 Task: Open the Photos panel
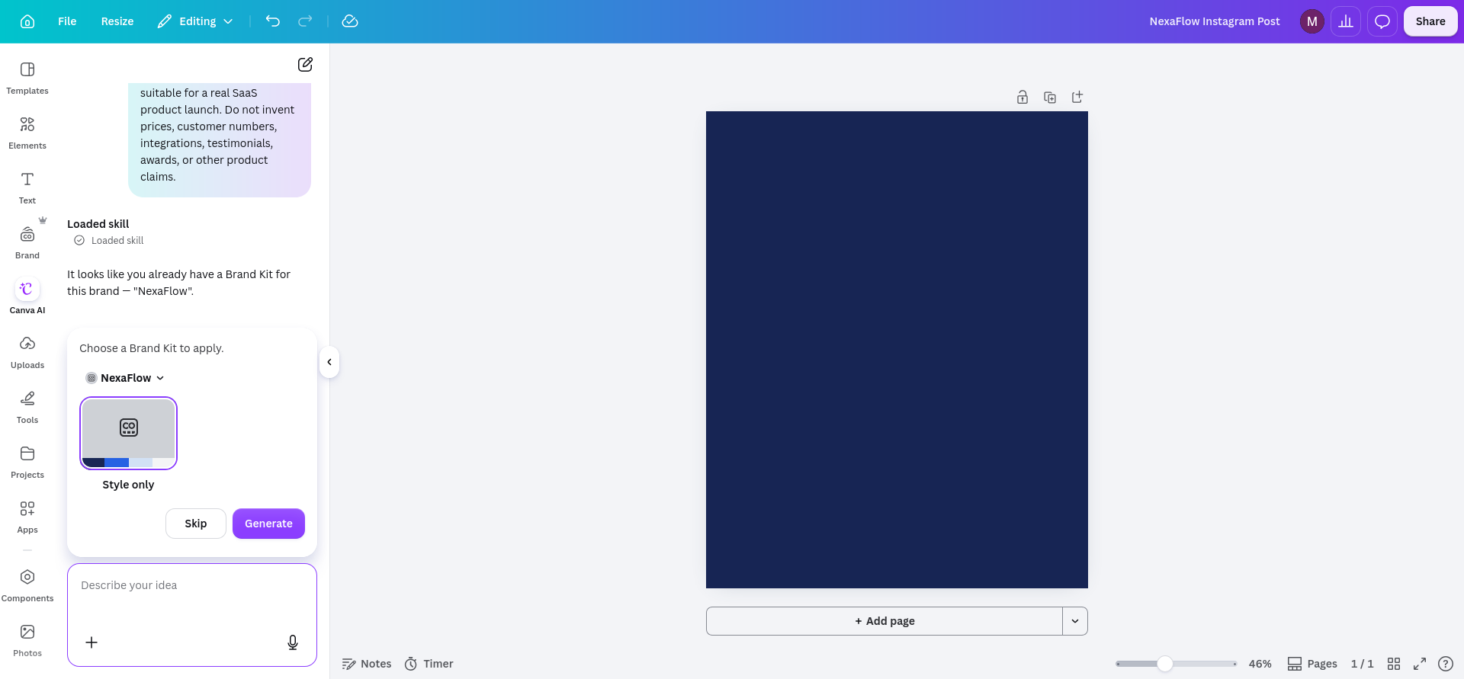pos(27,640)
